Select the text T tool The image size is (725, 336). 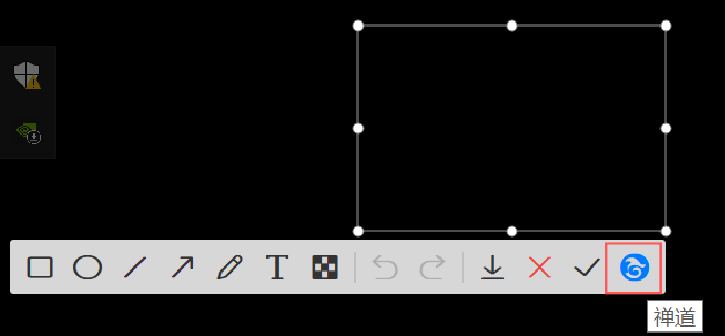tap(277, 267)
